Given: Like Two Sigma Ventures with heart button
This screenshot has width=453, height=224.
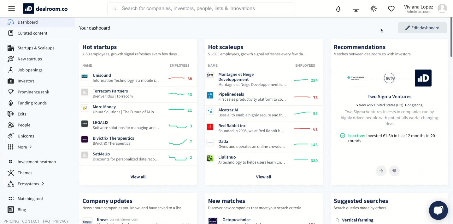Looking at the screenshot, I should [394, 171].
